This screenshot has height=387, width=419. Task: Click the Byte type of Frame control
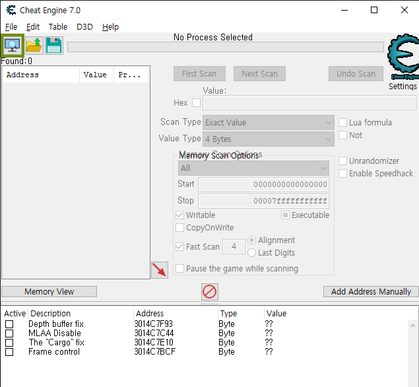point(226,352)
